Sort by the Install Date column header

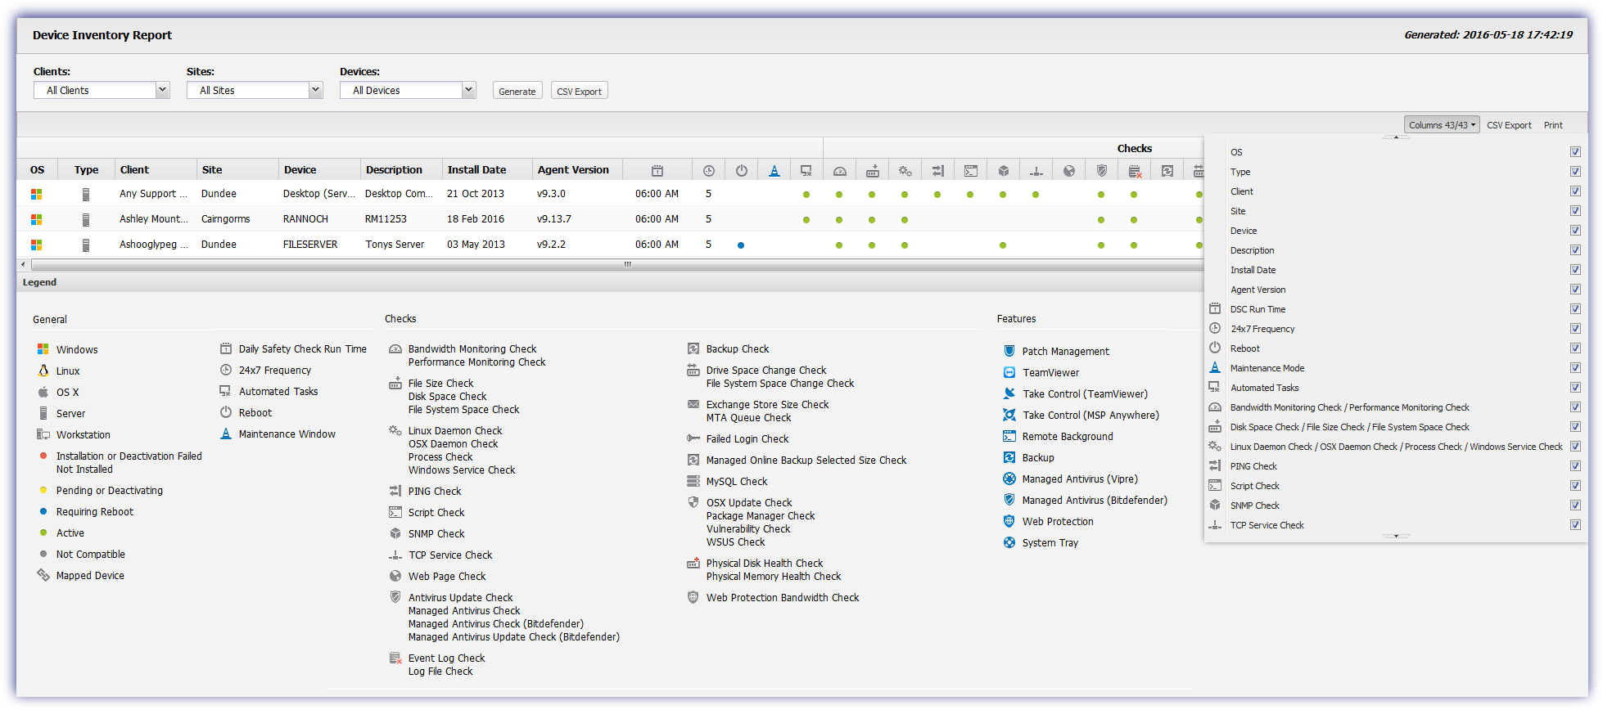pos(476,170)
